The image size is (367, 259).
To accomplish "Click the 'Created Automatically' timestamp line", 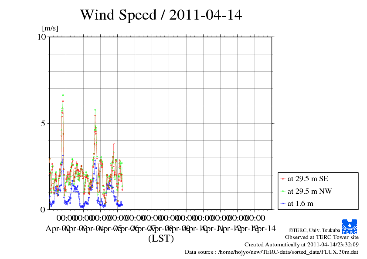I will [x=302, y=245].
